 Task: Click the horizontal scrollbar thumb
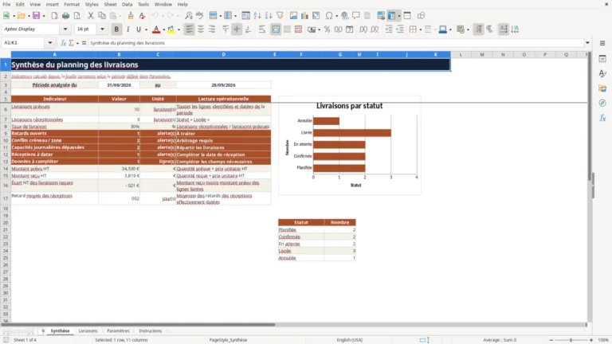coord(138,325)
